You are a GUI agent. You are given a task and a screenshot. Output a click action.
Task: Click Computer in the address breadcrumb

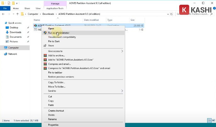(33, 14)
